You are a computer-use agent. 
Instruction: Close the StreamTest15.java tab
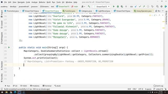coord(60,11)
